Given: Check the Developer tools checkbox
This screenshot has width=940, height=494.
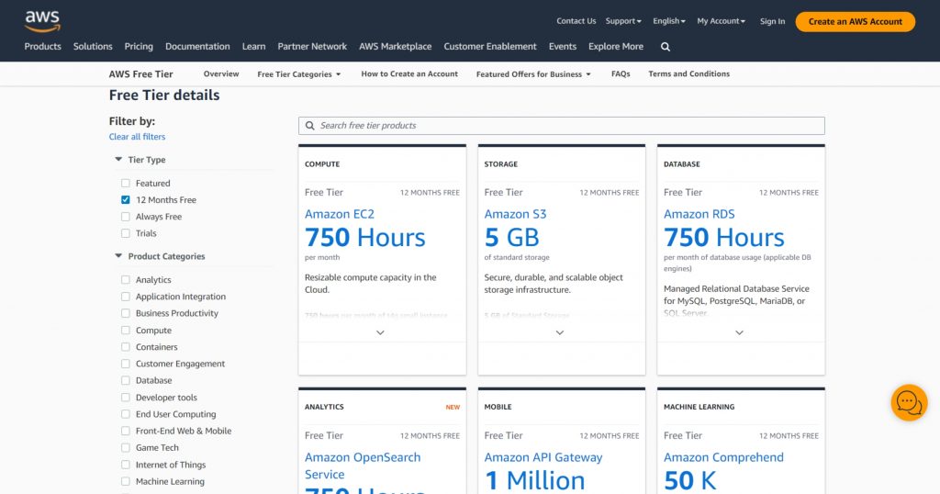Looking at the screenshot, I should tap(125, 398).
